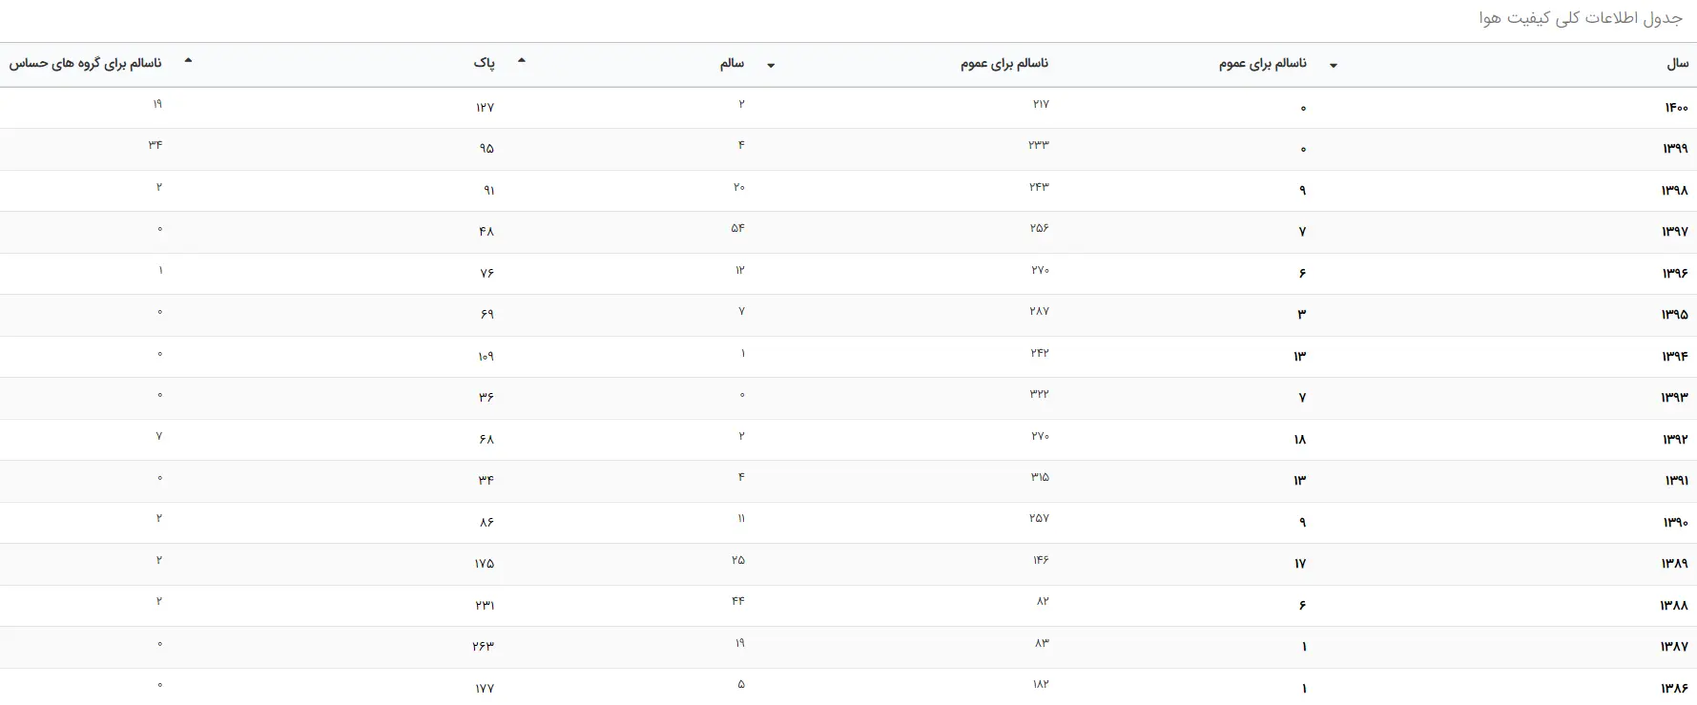Image resolution: width=1697 pixels, height=705 pixels.
Task: Select the year ۱۳۹۹ row cell
Action: coord(1676,149)
